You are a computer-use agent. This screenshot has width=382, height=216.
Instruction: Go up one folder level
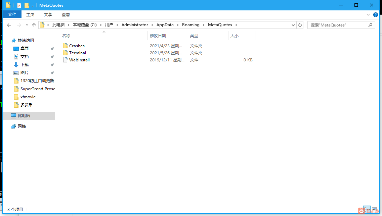pos(34,25)
